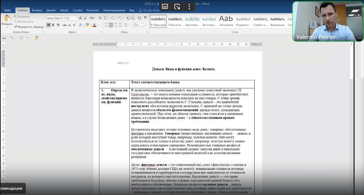Click the Save icon in quick access toolbar
The image size is (364, 195).
(x=4, y=38)
